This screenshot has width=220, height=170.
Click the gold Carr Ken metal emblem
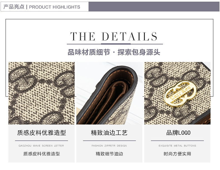[180, 93]
